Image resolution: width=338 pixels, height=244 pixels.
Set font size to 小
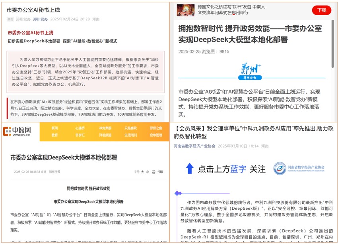click(x=148, y=172)
